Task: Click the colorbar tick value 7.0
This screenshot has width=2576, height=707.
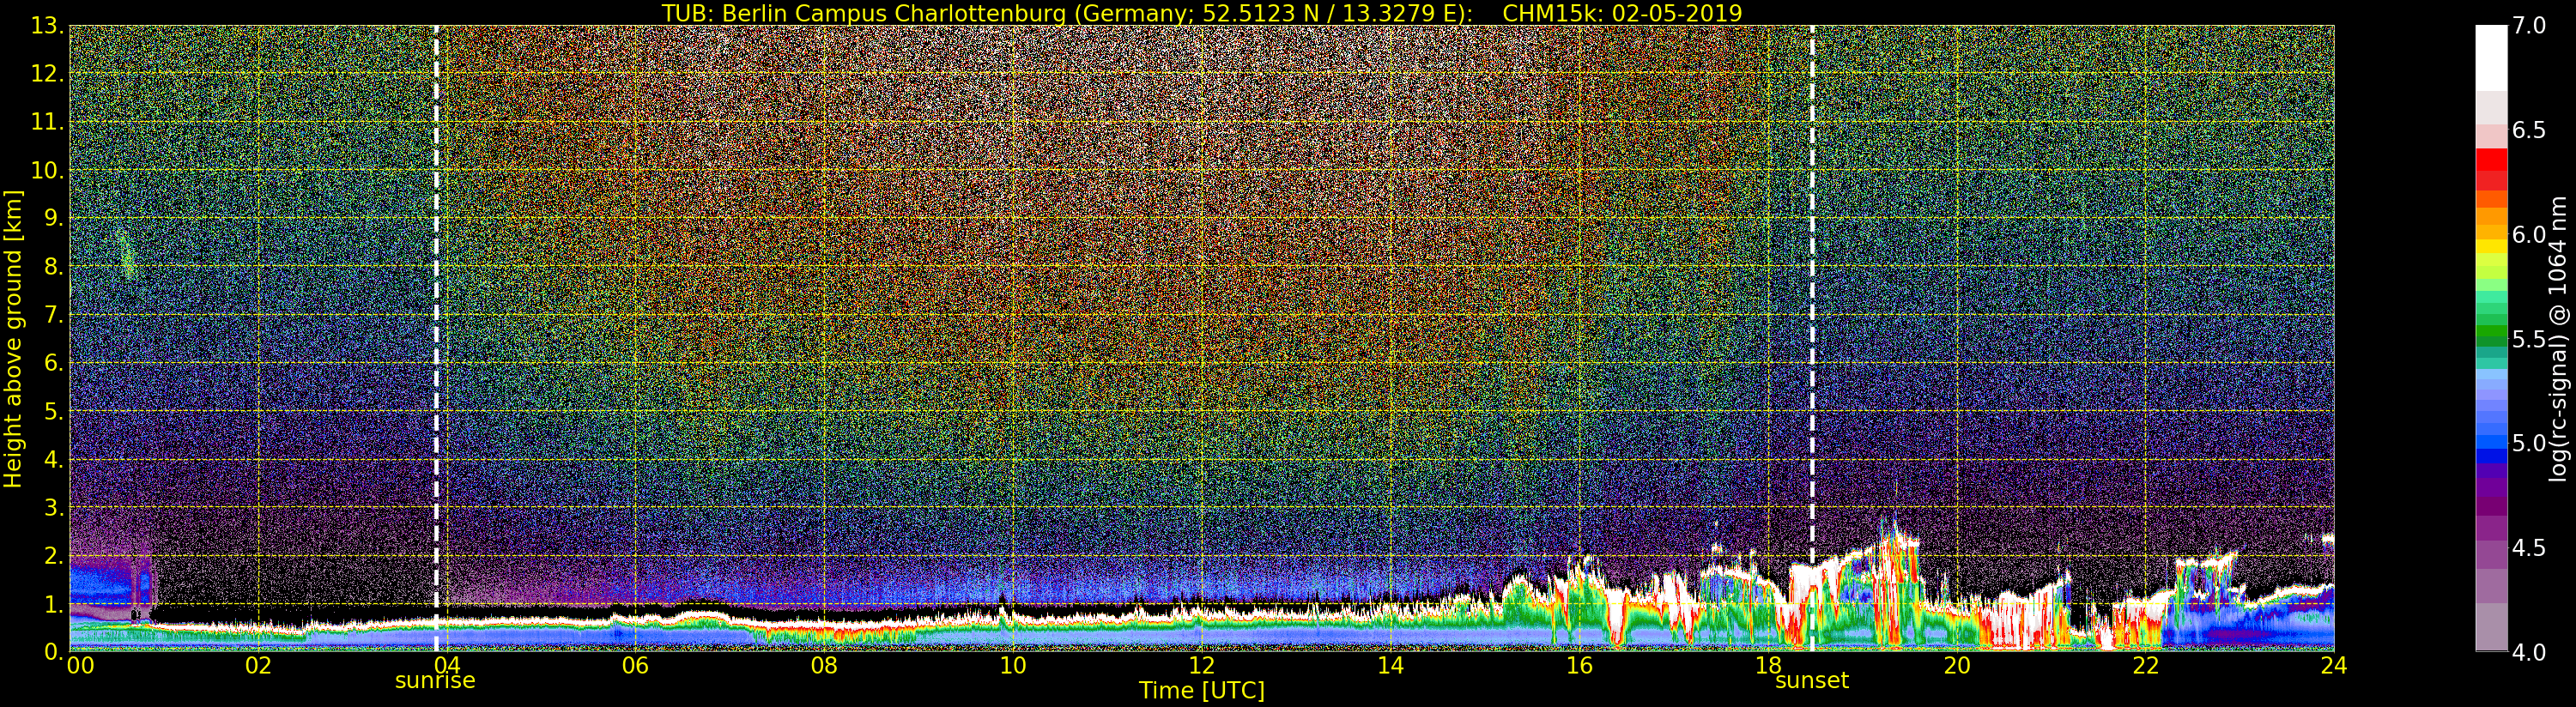Action: click(x=2529, y=26)
